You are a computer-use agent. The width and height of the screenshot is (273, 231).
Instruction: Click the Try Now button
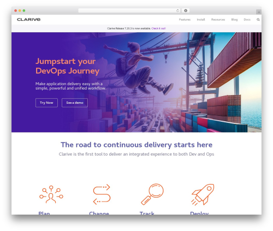pos(46,103)
